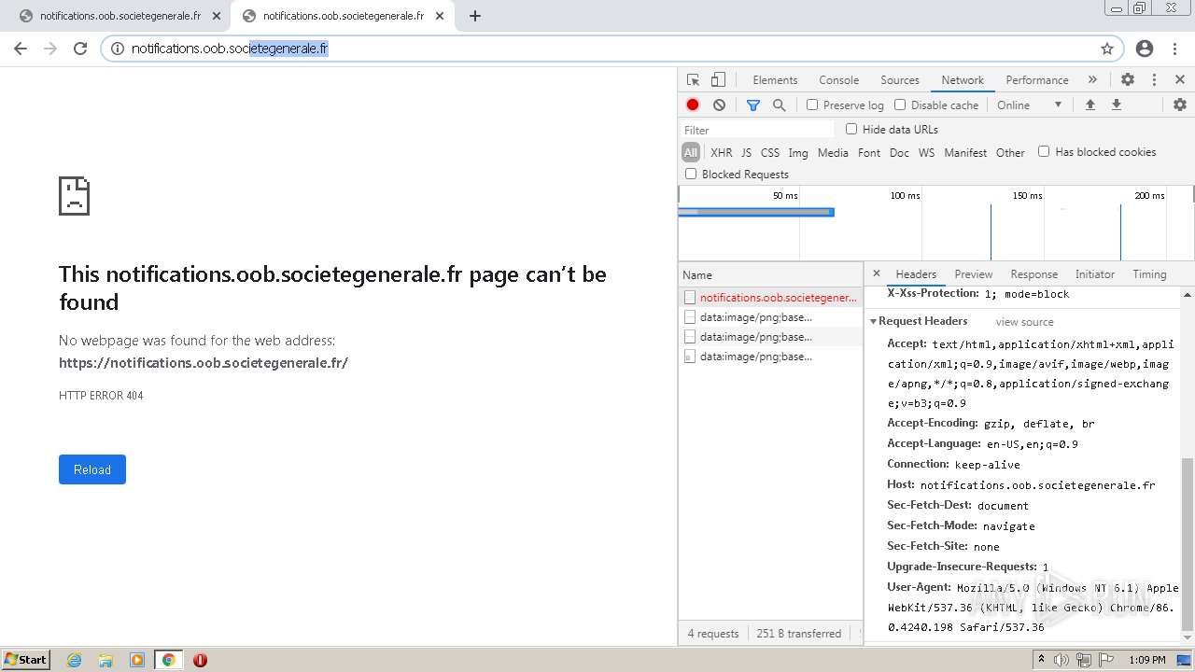The height and width of the screenshot is (672, 1195).
Task: Filter requests by CSS type
Action: 769,152
